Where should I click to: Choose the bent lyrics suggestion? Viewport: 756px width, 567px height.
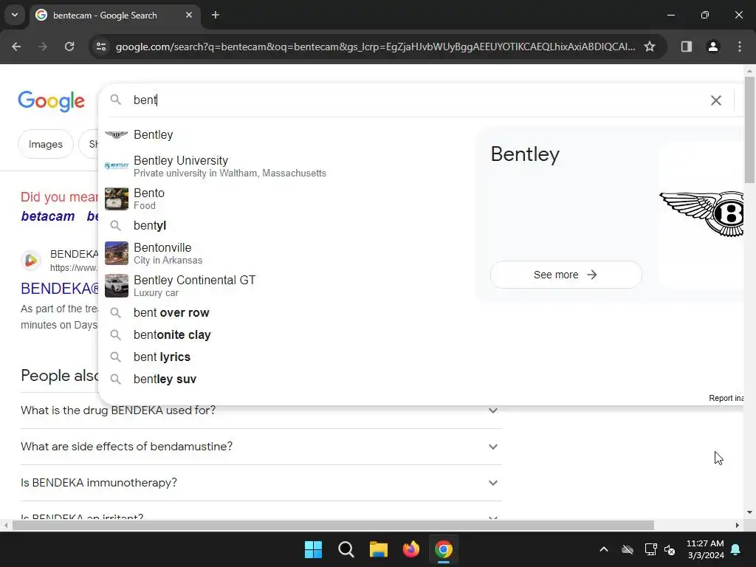(x=287, y=357)
